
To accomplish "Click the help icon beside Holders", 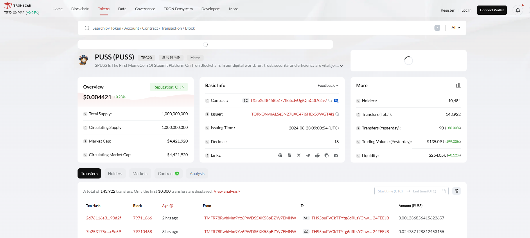I will point(358,101).
